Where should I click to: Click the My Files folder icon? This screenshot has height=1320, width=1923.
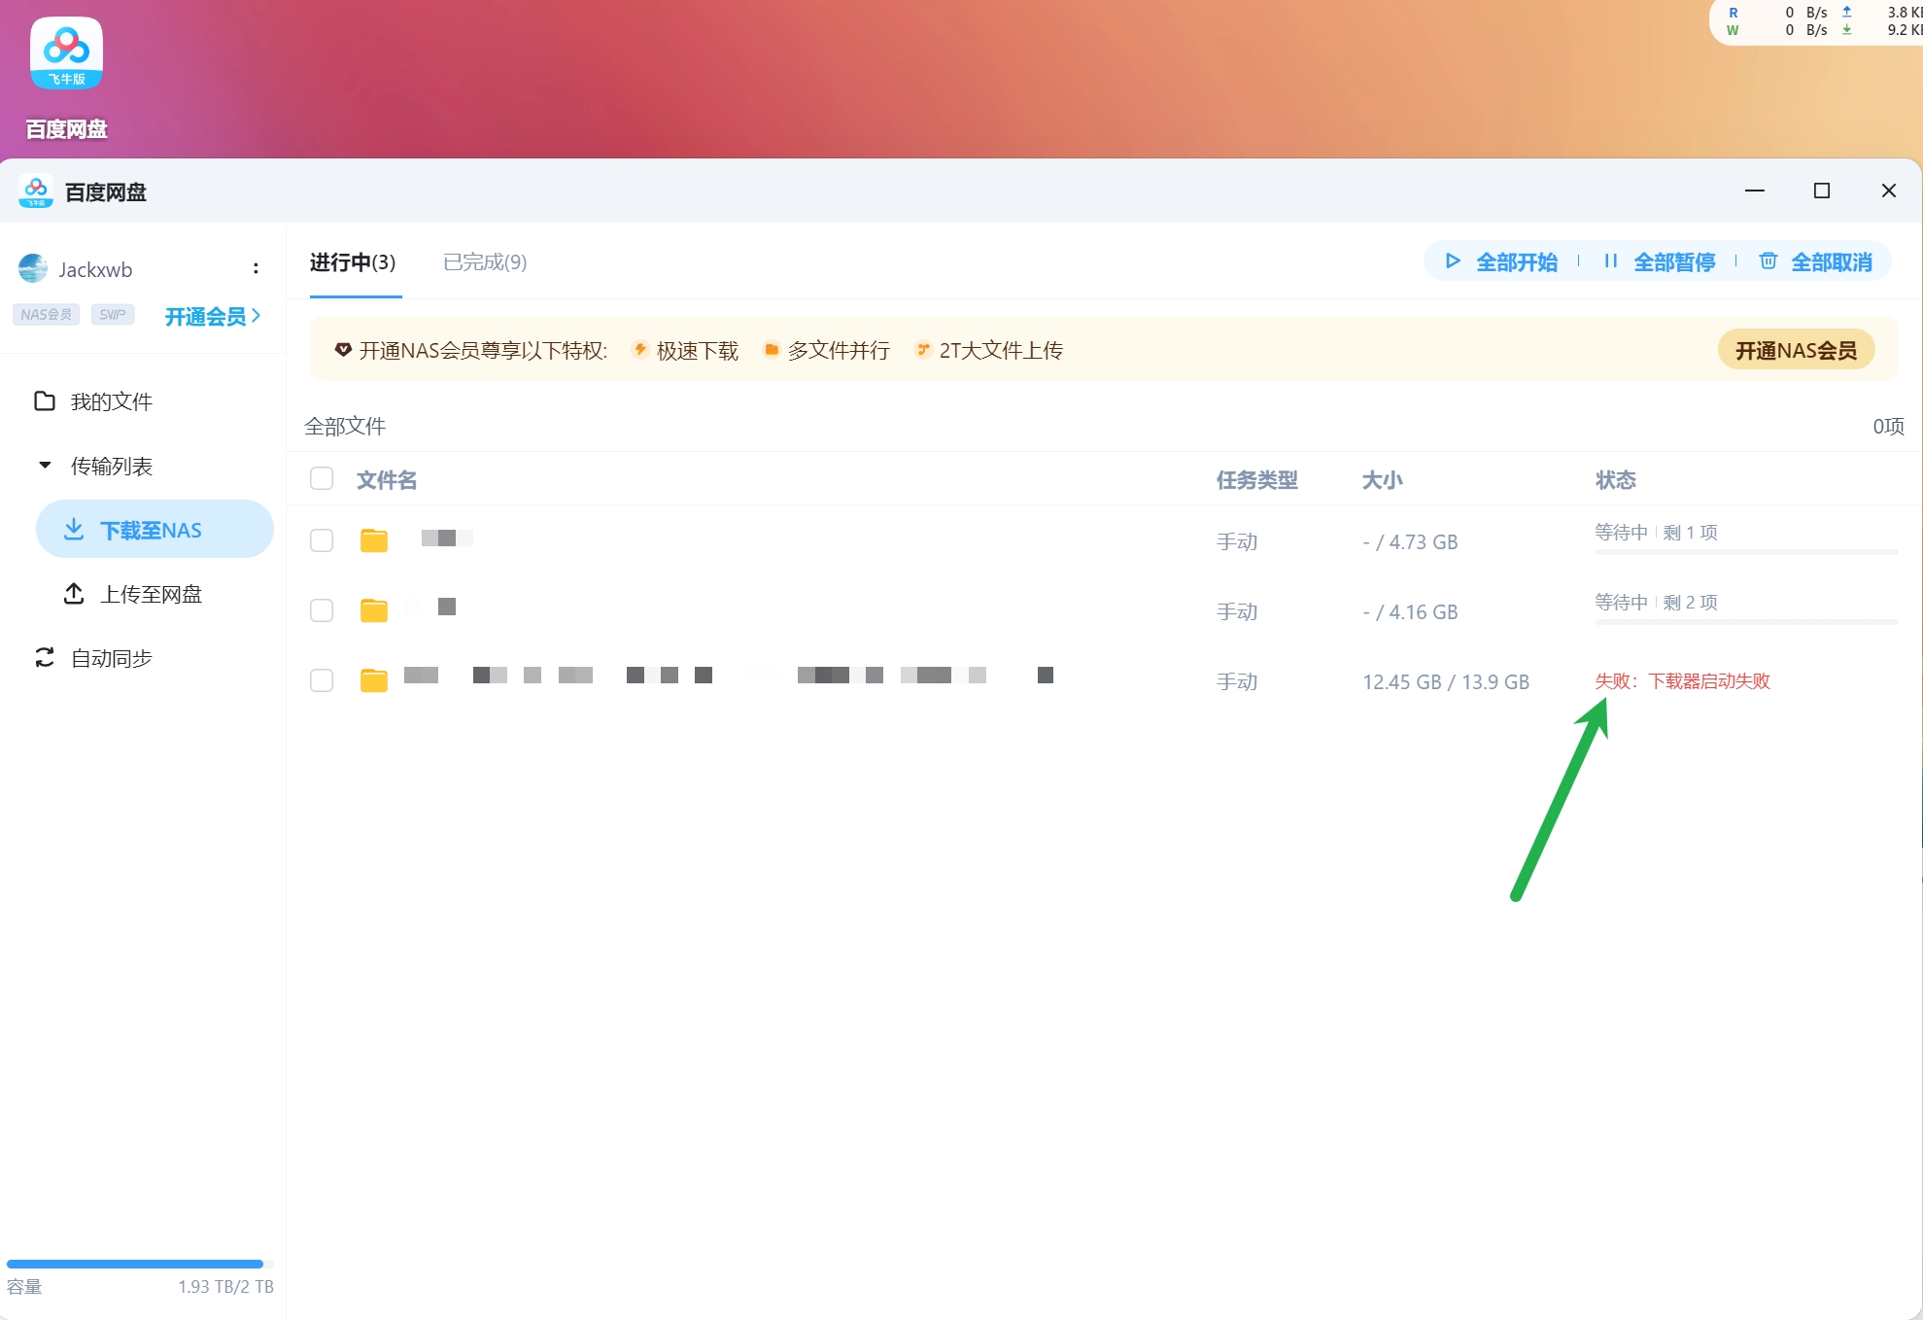(x=45, y=401)
